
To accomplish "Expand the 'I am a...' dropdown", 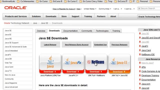I will 118,9.
